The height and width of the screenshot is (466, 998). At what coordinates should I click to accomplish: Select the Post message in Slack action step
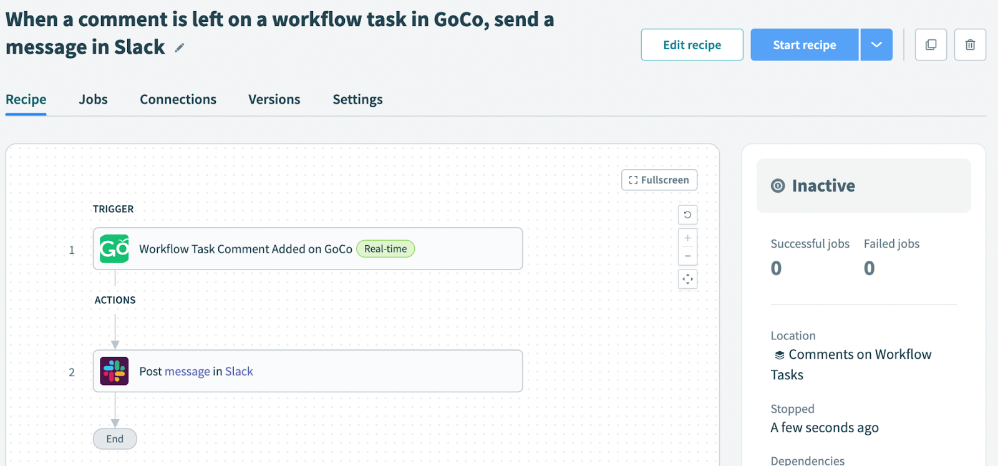(308, 371)
